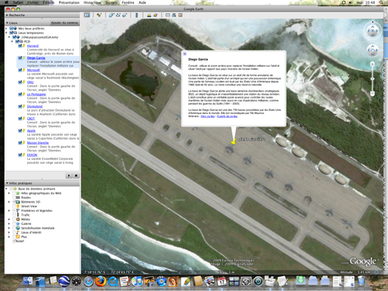Image resolution: width=388 pixels, height=291 pixels.
Task: Click the Look joystick compass ring
Action: click(x=372, y=31)
